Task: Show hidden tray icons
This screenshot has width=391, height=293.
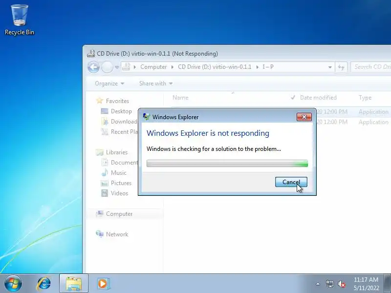Action: coord(318,284)
